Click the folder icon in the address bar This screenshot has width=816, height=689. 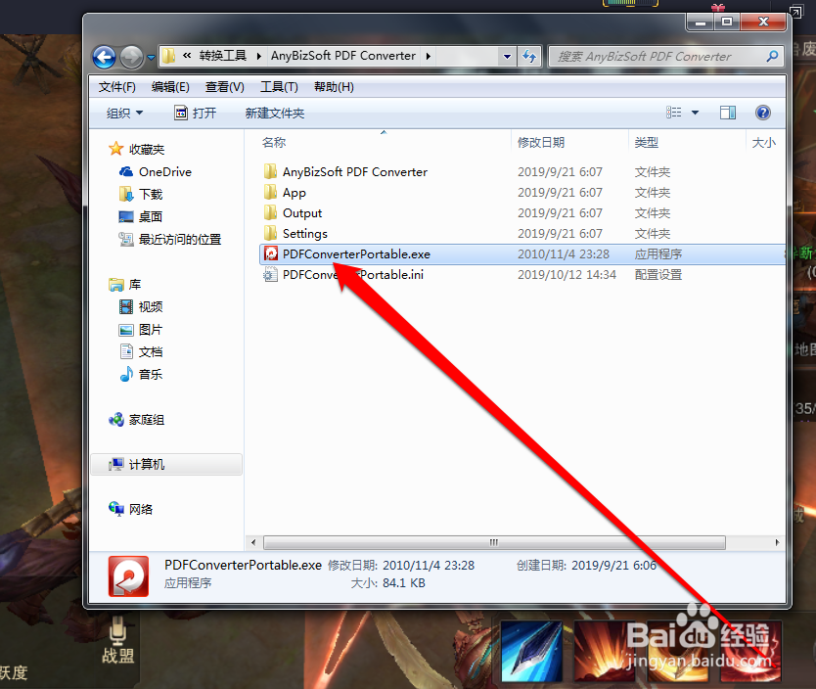coord(168,56)
